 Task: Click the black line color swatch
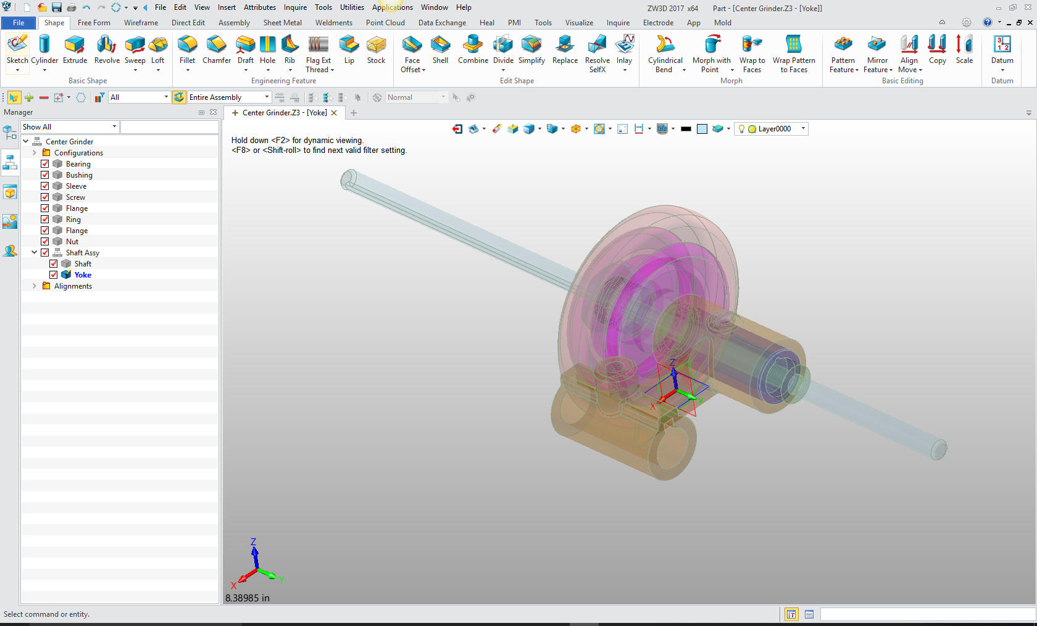pos(686,129)
